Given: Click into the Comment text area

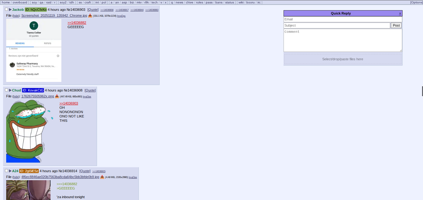Looking at the screenshot, I should tap(343, 40).
